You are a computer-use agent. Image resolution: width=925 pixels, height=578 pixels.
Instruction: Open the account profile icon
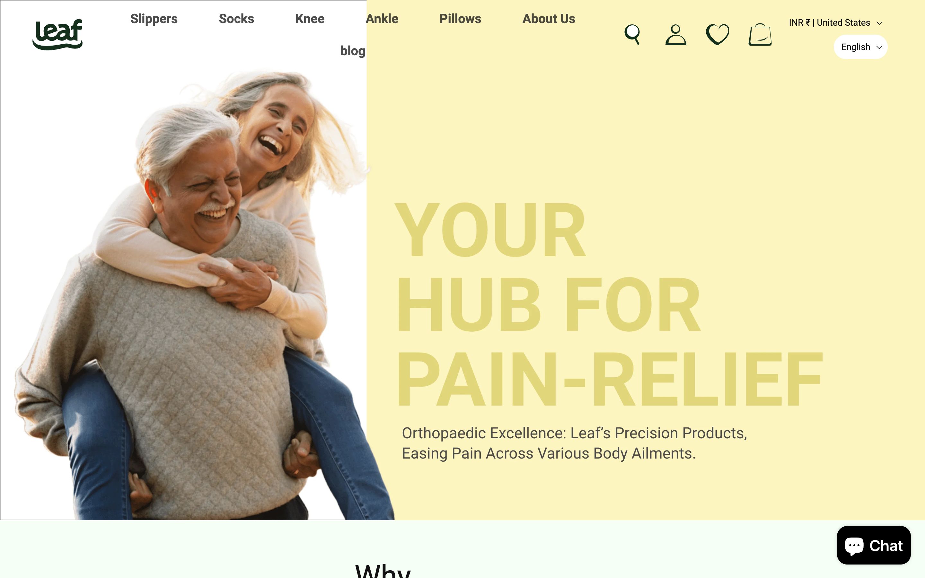point(676,35)
